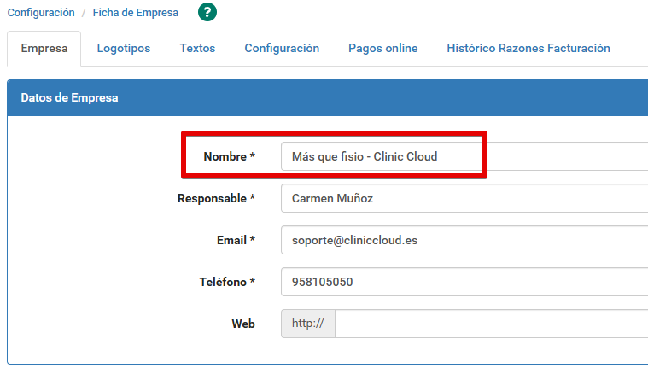
Task: Focus the empty Web address field
Action: tap(491, 324)
